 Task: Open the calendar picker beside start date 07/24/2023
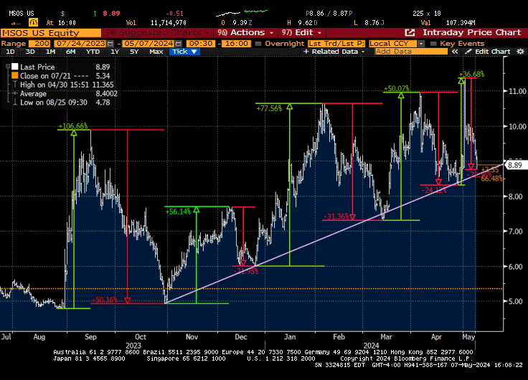pos(110,44)
